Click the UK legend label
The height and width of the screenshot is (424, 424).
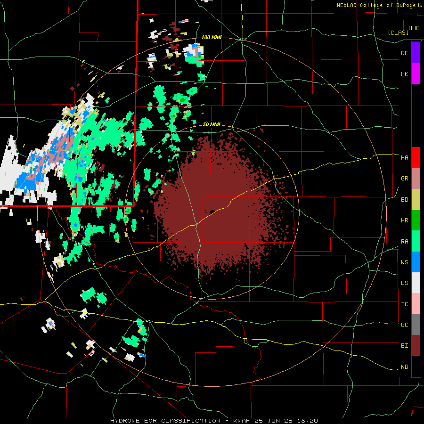coord(404,74)
